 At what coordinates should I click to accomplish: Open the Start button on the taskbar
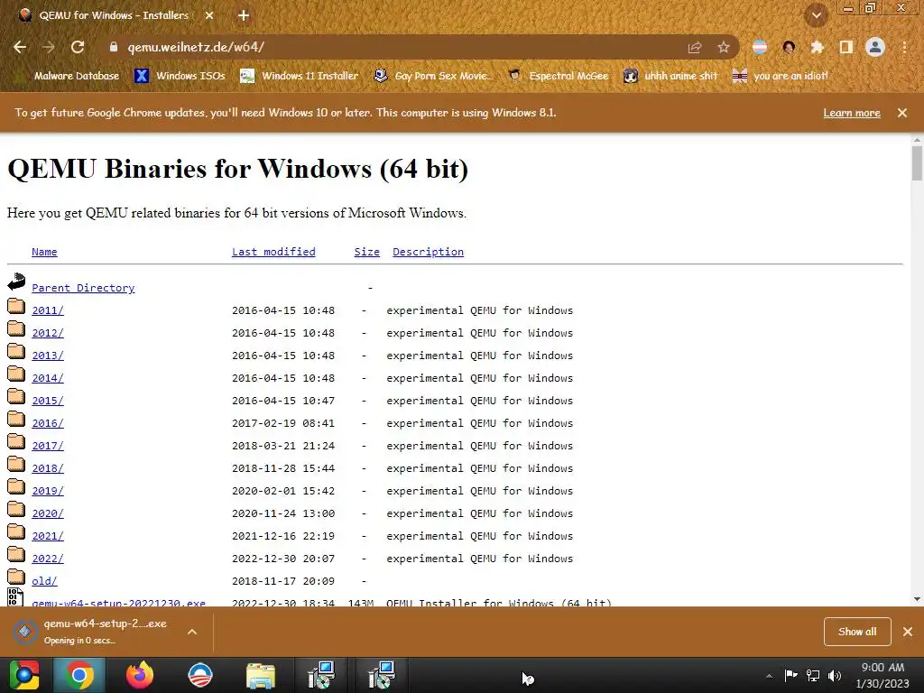point(24,675)
